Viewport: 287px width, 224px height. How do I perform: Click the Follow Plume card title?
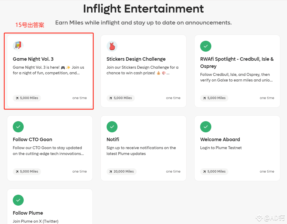pyautogui.click(x=28, y=213)
